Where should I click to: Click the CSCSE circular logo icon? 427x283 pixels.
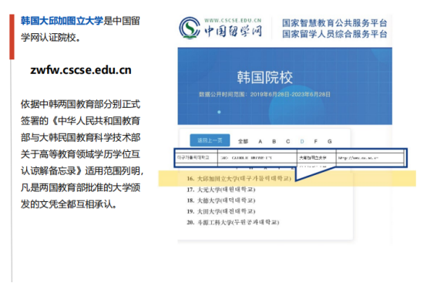[x=189, y=28]
